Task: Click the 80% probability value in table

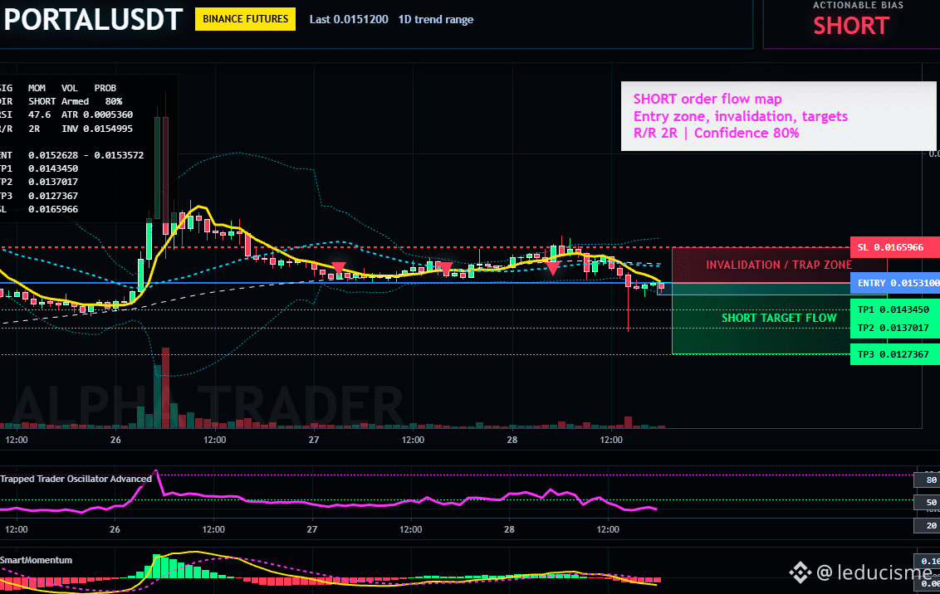Action: coord(114,101)
